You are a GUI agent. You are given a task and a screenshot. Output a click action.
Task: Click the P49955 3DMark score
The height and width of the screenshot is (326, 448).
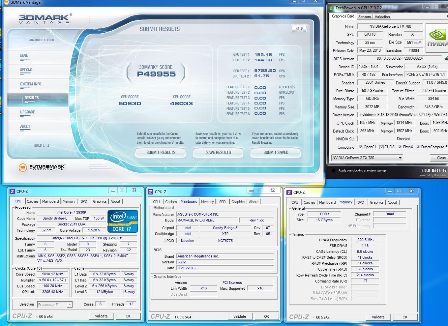tap(156, 74)
